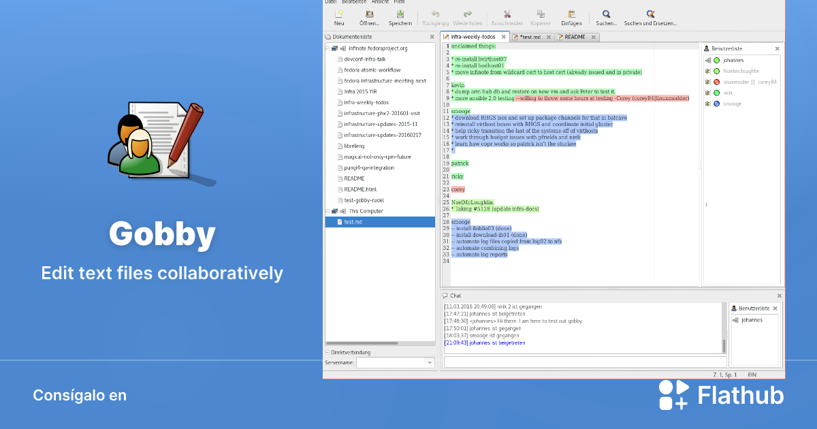Select user nirik in the Benutzerliste
817x429 pixels.
tap(728, 92)
